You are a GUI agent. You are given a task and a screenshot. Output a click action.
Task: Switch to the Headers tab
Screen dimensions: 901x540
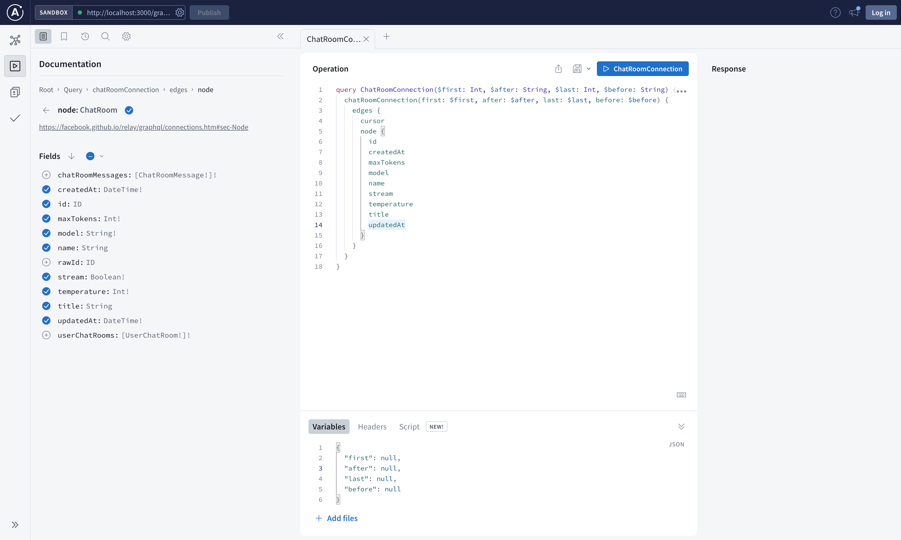tap(372, 426)
